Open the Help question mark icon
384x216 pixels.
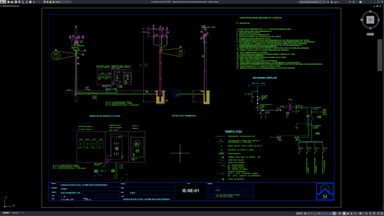tap(361, 2)
